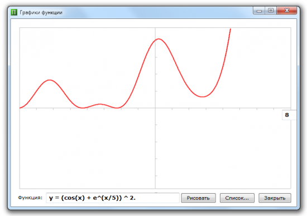Click the Графики функции title text
The image size is (307, 216).
point(41,12)
